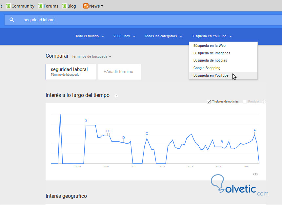Open the embed code icon below chart

pos(255,174)
